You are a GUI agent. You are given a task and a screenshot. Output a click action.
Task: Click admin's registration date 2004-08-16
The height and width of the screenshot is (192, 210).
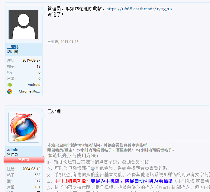pos(31,169)
